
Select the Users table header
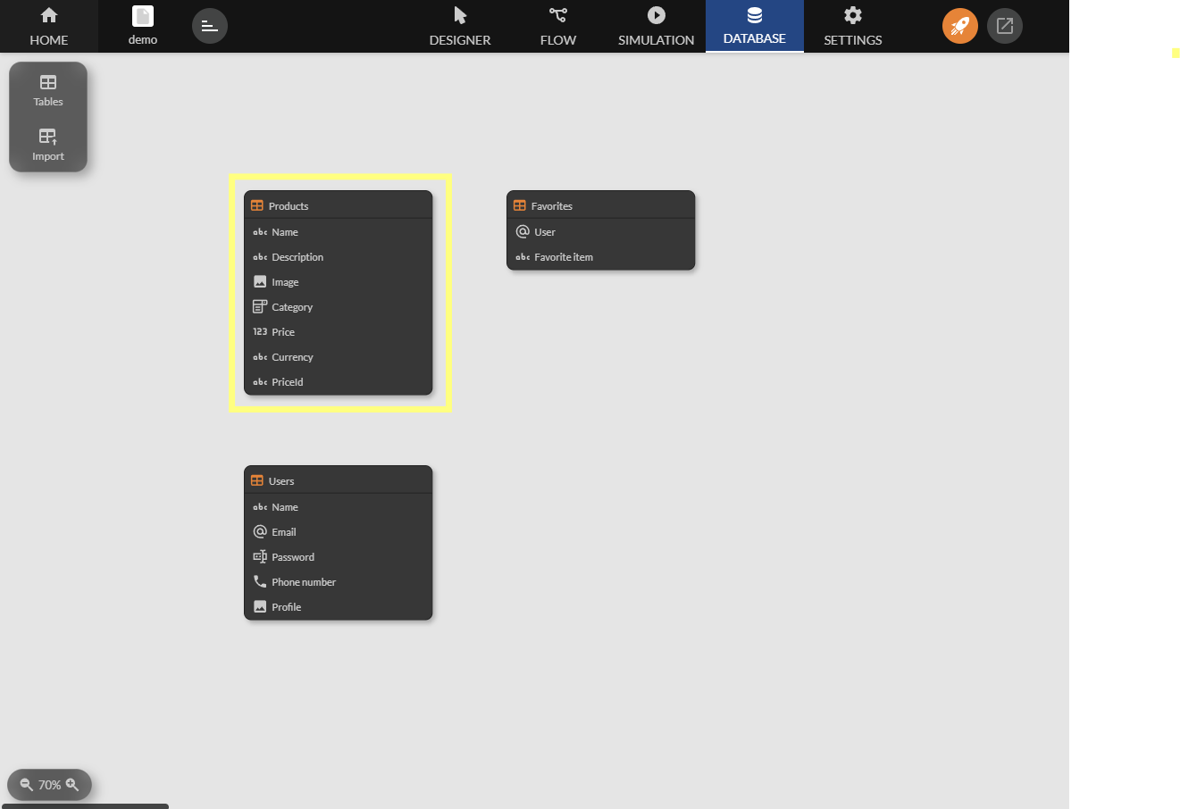(x=339, y=480)
